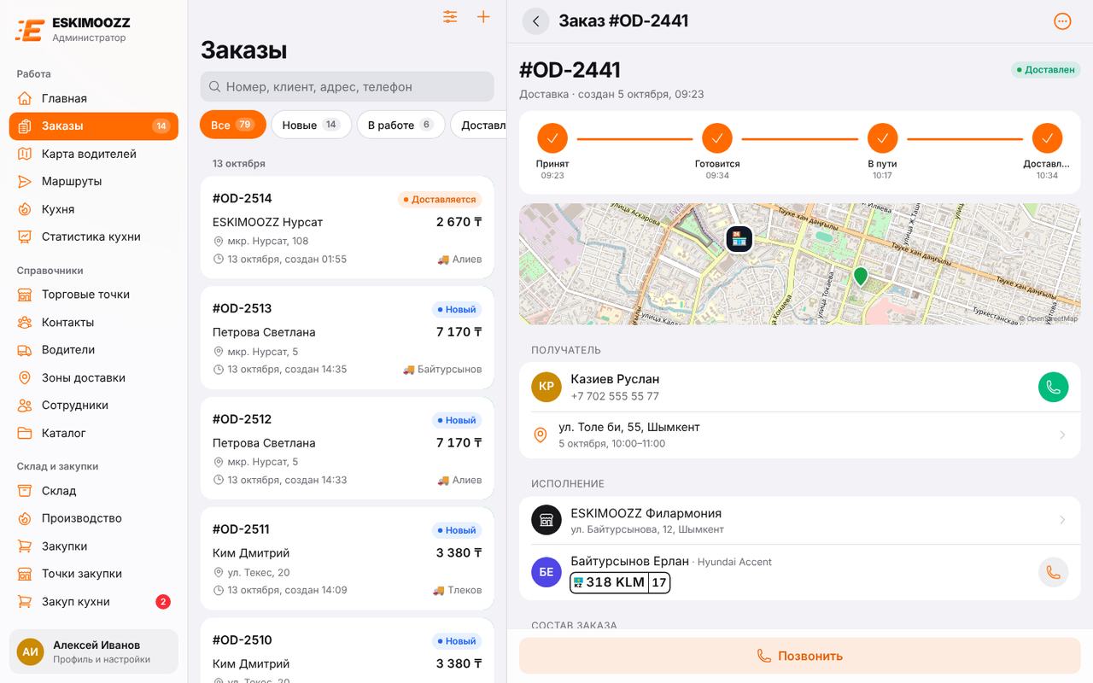Open Закупки section
The width and height of the screenshot is (1093, 683).
coord(94,546)
